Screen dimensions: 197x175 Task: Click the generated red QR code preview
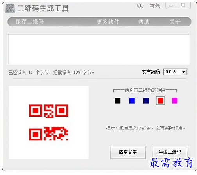point(48,122)
